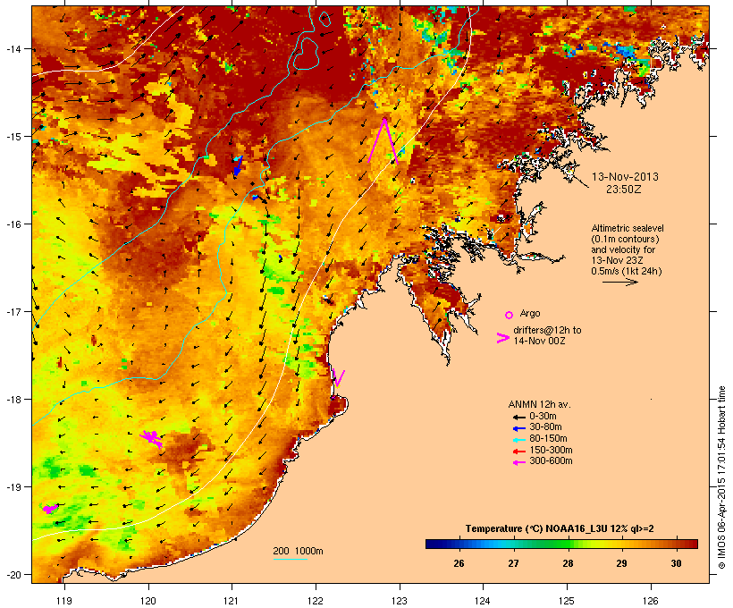Screen dimensions: 733x608
Task: Click the blue mooring arrow near 121E -15
Action: 238,166
